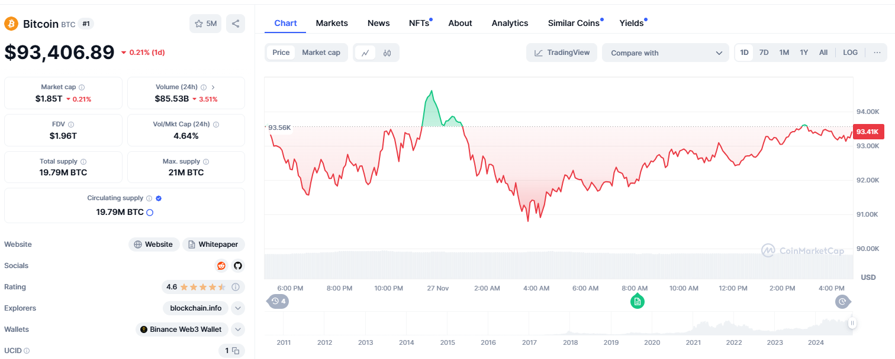The height and width of the screenshot is (359, 895).
Task: Select the candlestick chart icon
Action: click(387, 53)
